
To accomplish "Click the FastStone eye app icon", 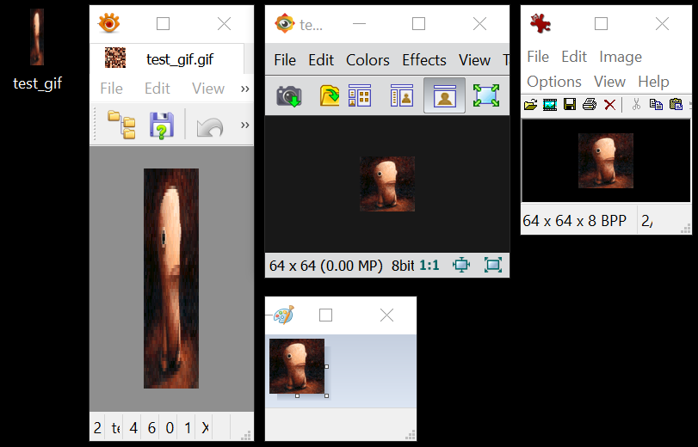I will click(x=285, y=23).
